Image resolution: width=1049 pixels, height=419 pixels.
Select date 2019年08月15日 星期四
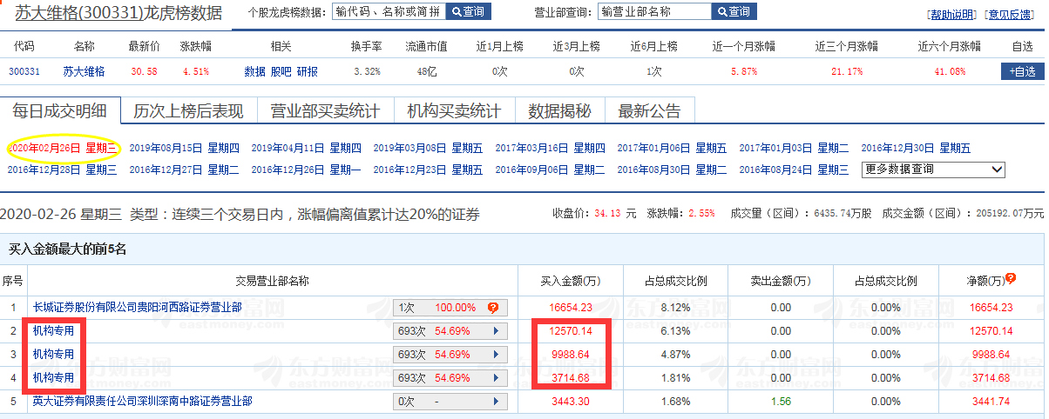click(x=184, y=148)
